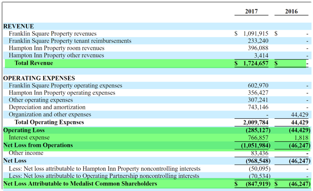Click the value 2,009,784
This screenshot has width=313, height=191.
(256, 123)
